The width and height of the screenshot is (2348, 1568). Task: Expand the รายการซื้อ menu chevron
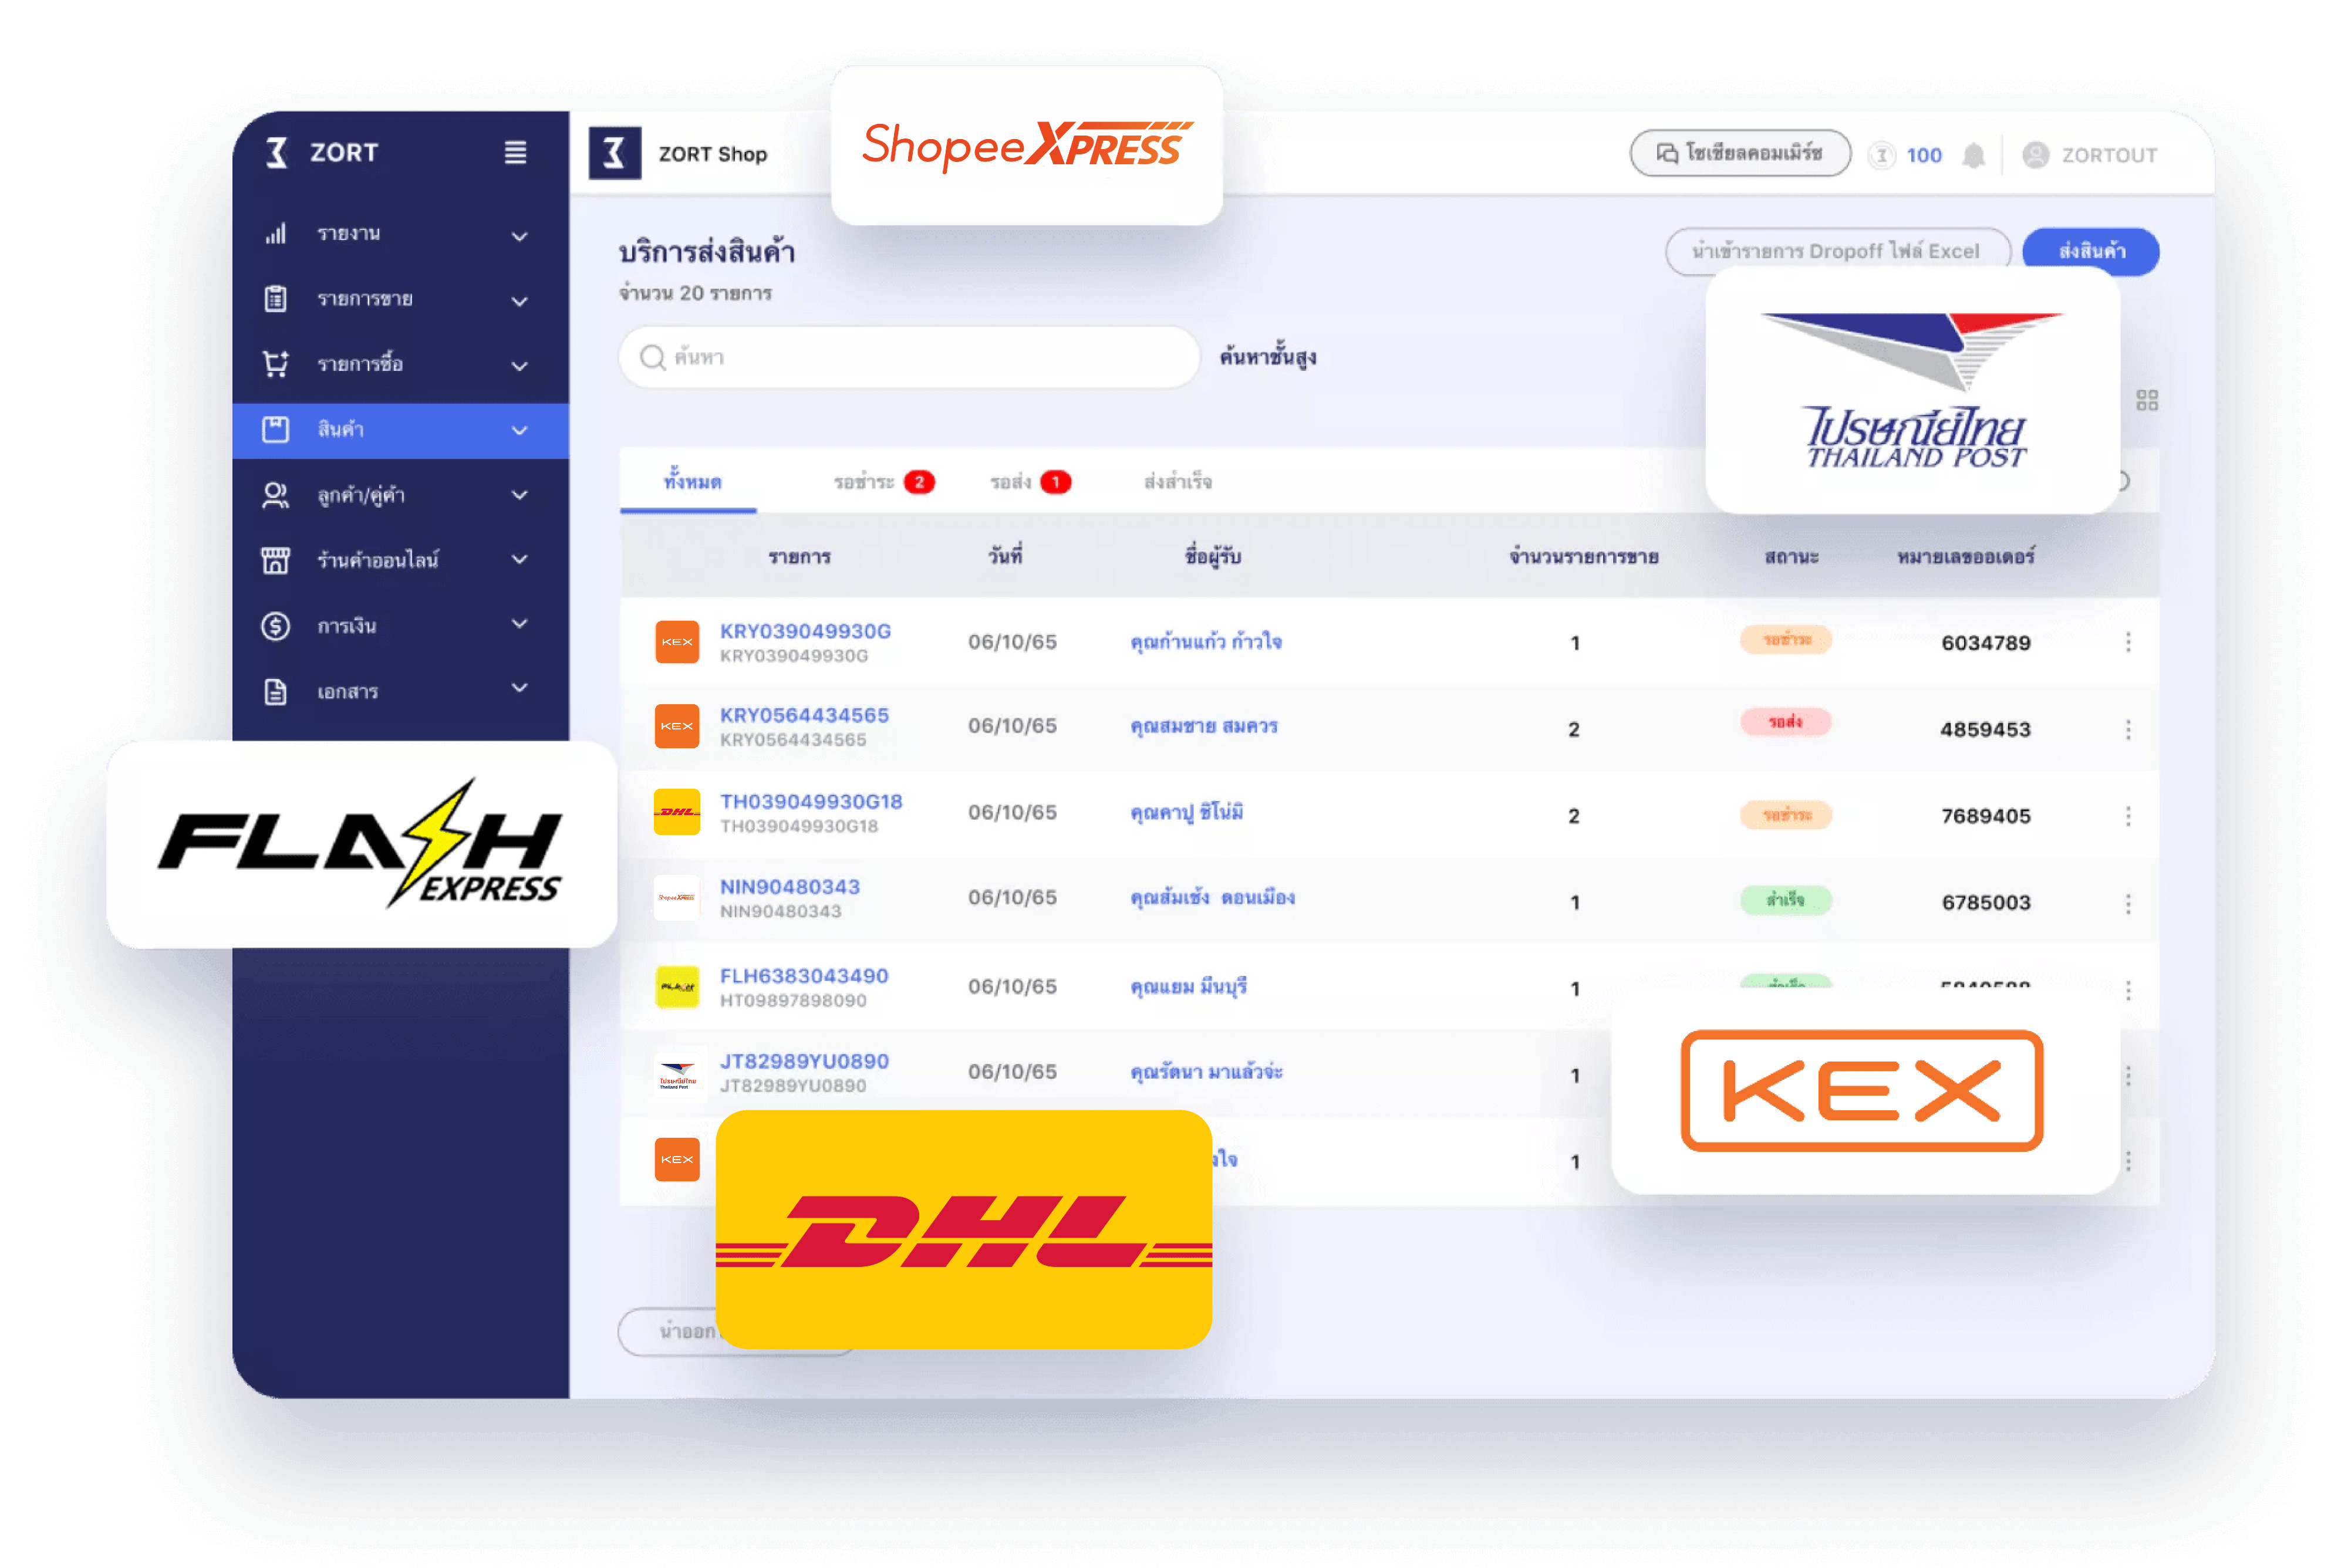[520, 366]
